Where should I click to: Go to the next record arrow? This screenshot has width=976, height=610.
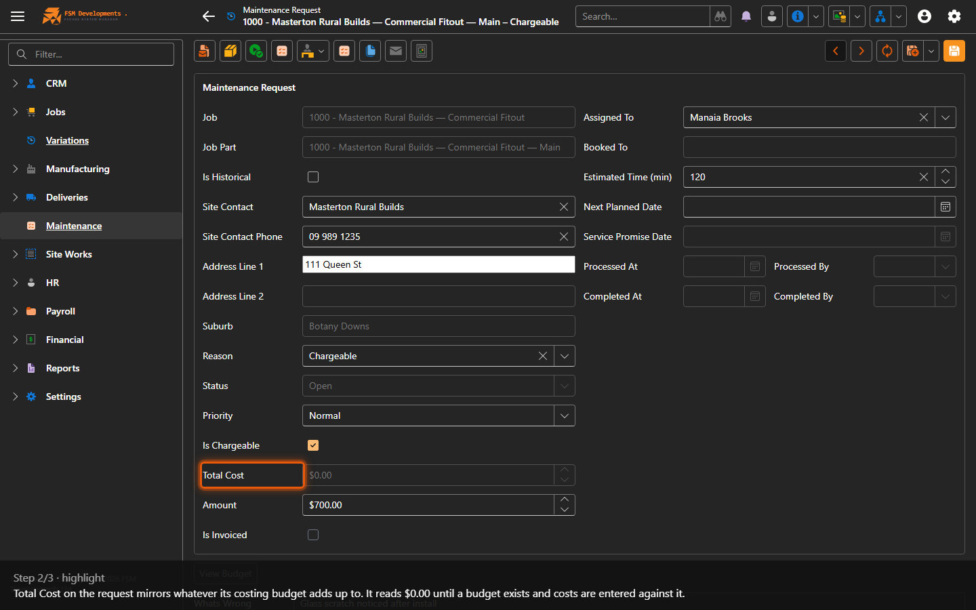861,51
